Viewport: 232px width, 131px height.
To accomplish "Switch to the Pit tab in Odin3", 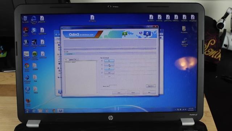I will [76, 59].
